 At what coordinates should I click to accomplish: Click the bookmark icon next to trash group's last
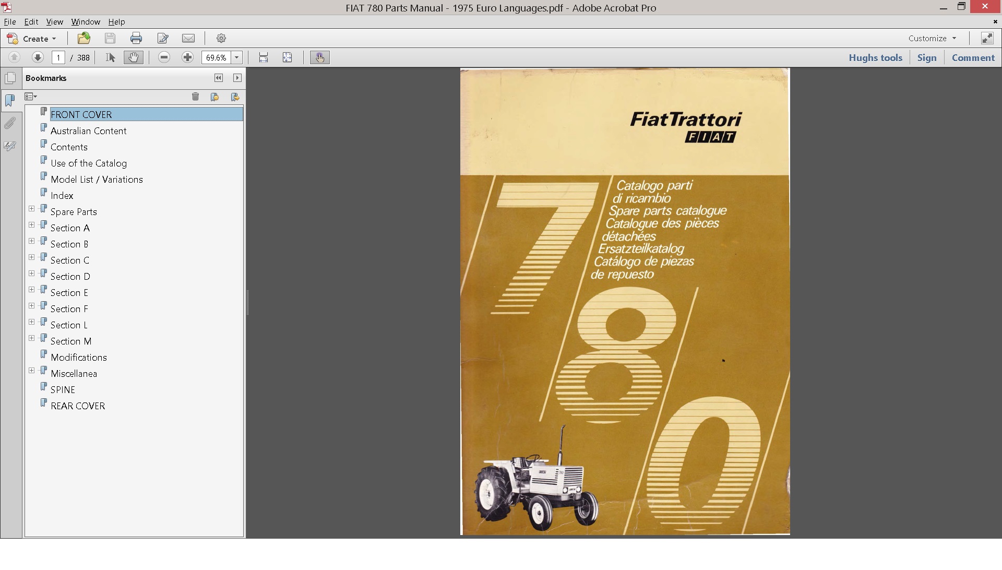235,97
